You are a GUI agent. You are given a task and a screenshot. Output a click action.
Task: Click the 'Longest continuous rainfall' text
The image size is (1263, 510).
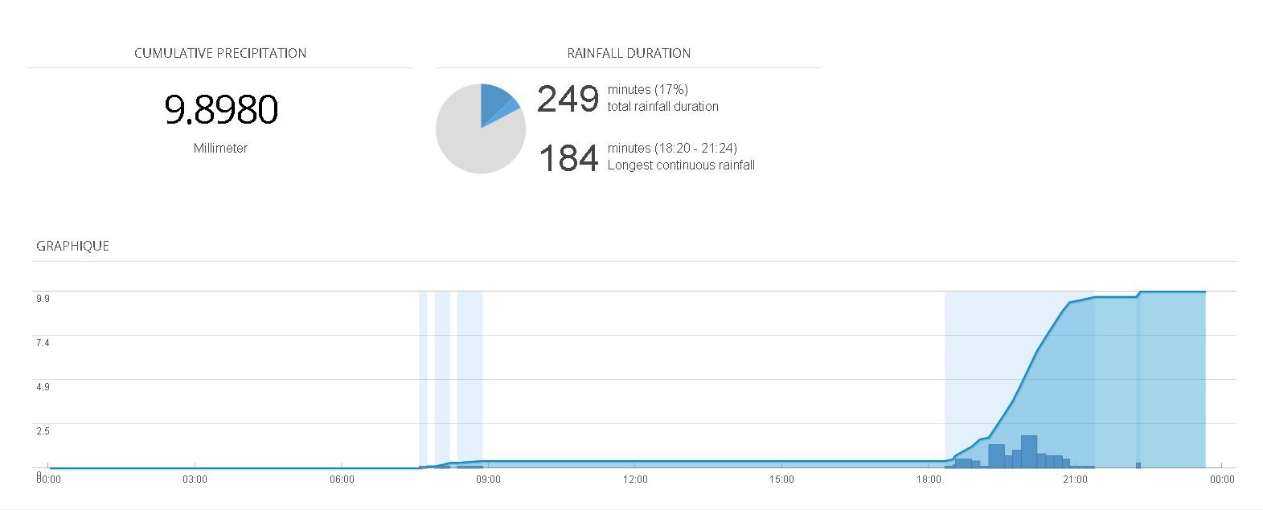681,165
